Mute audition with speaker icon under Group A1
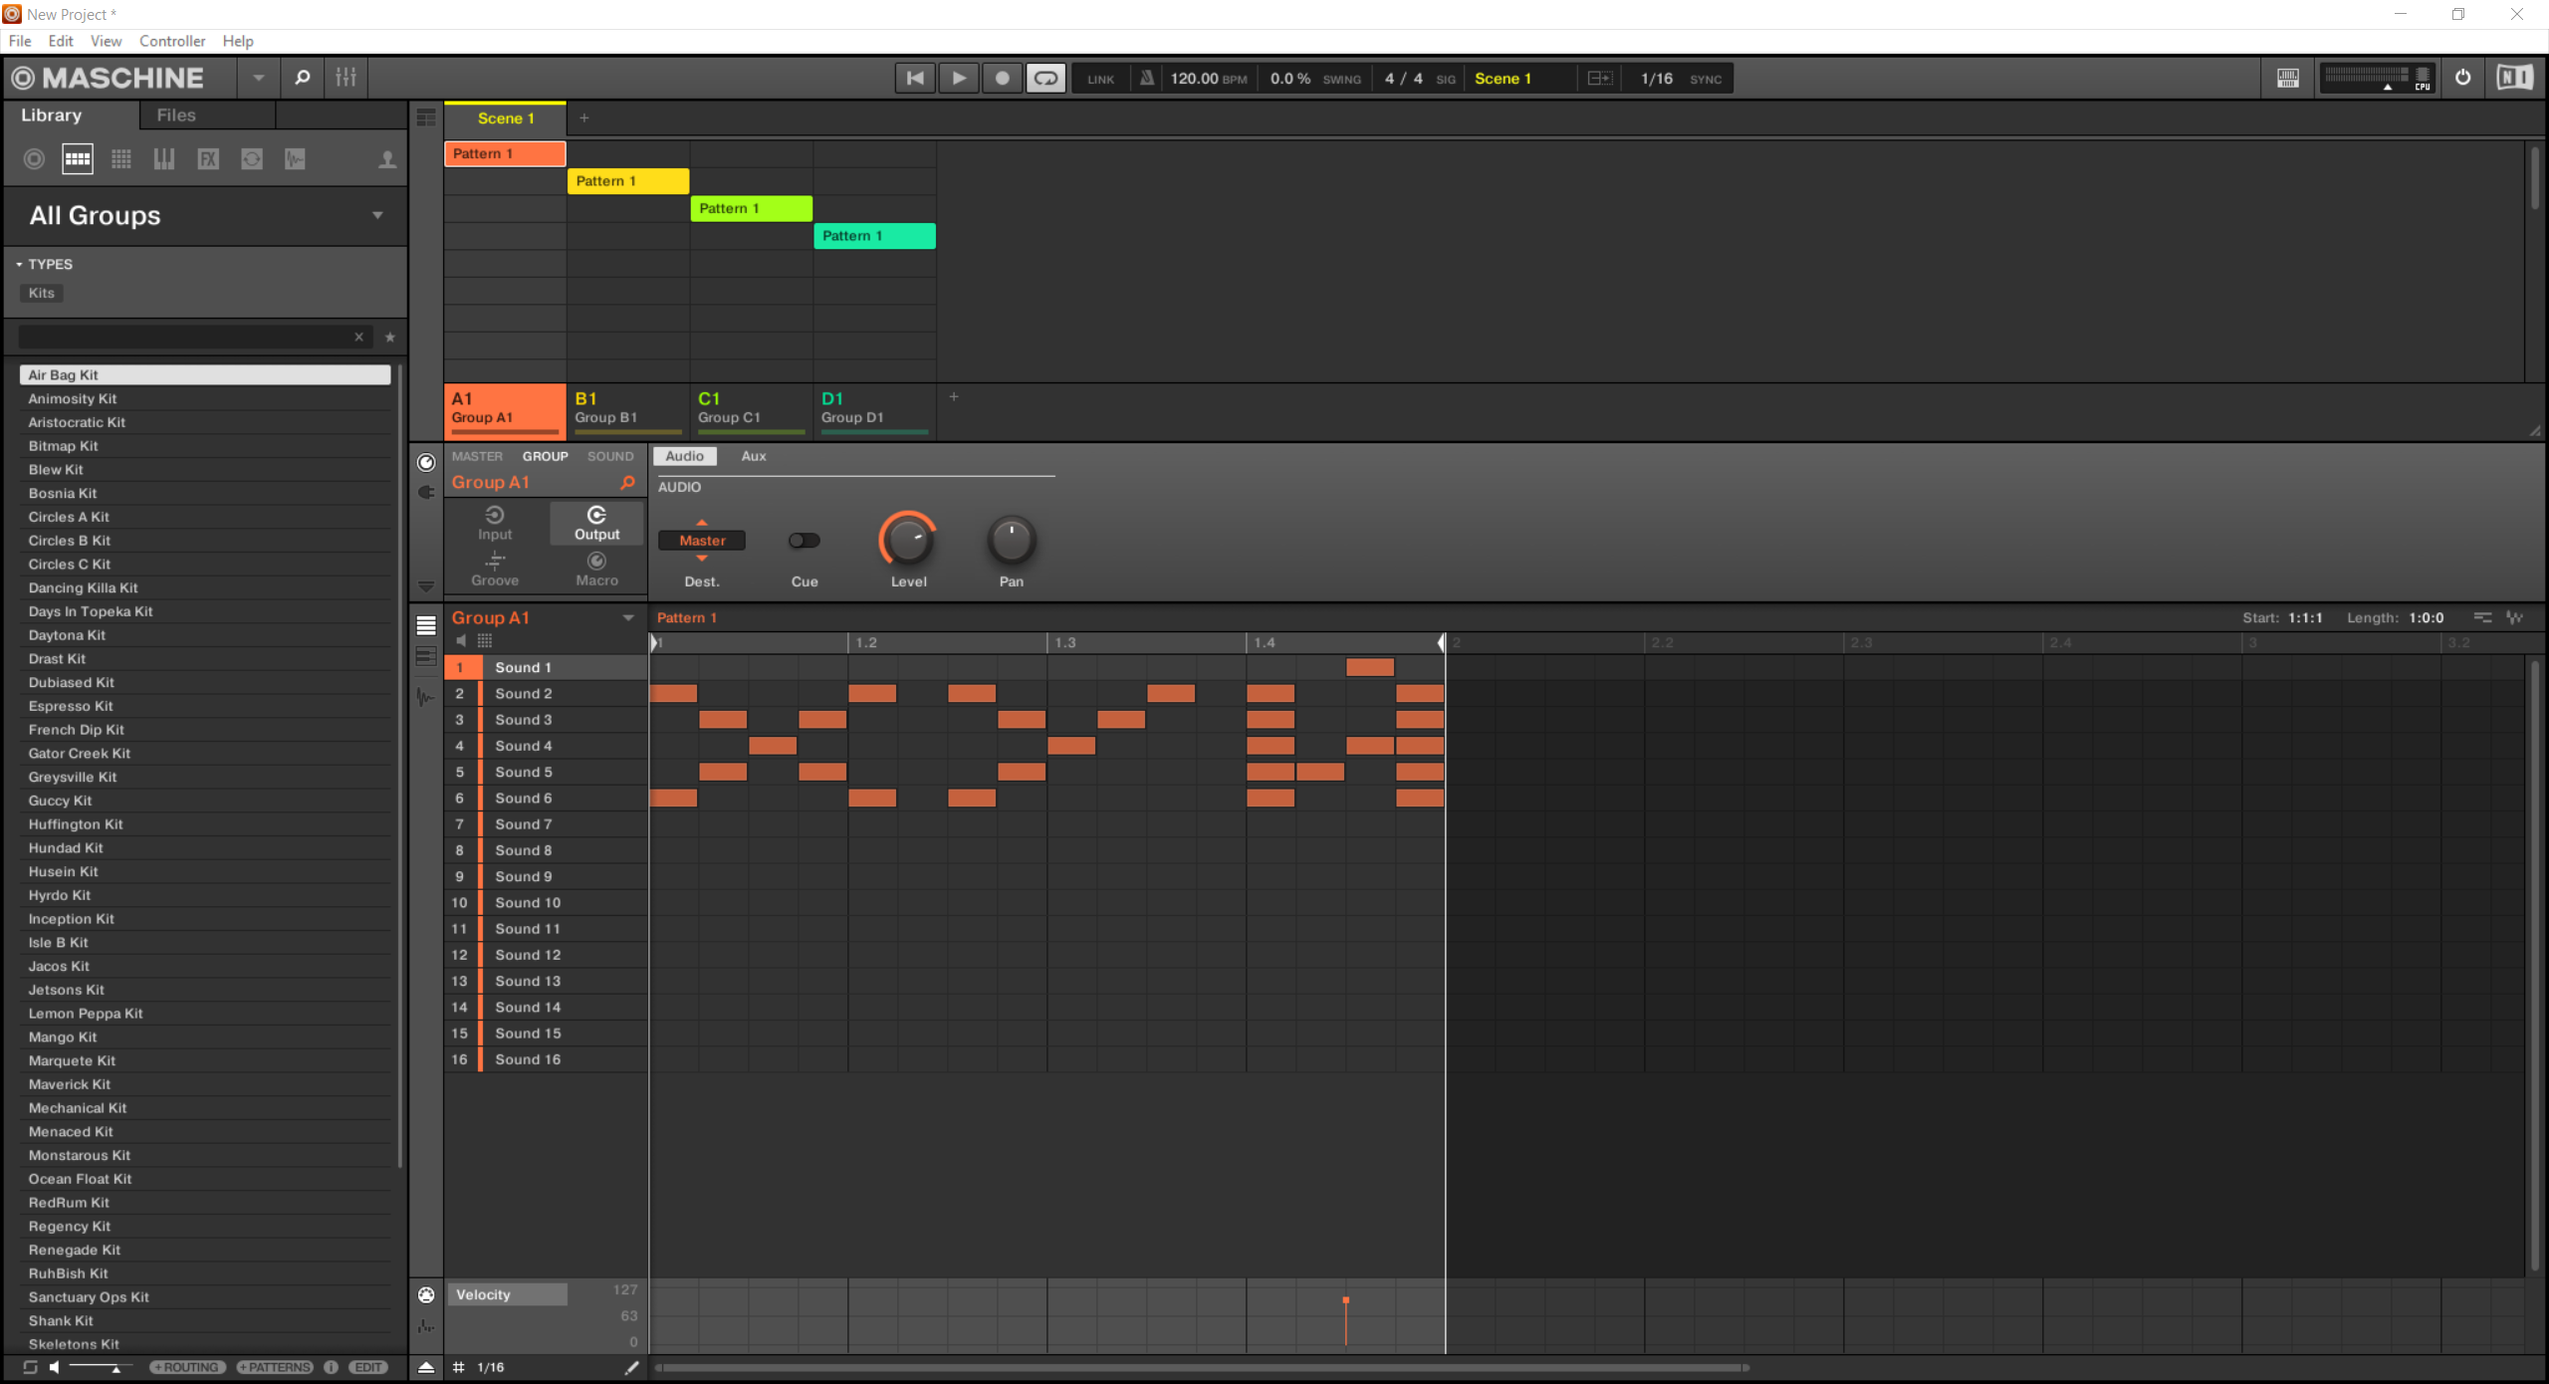The height and width of the screenshot is (1384, 2549). [x=461, y=641]
